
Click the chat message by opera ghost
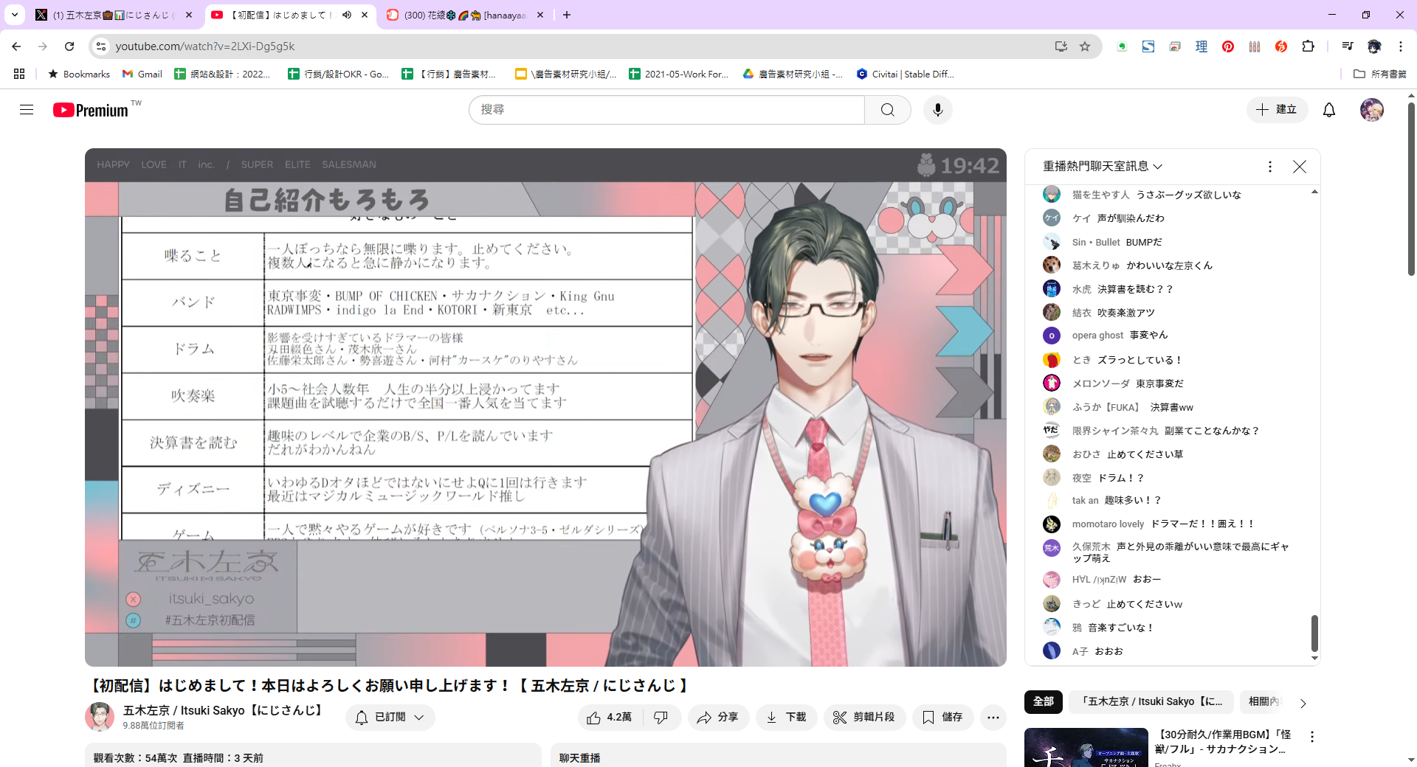(x=1172, y=336)
